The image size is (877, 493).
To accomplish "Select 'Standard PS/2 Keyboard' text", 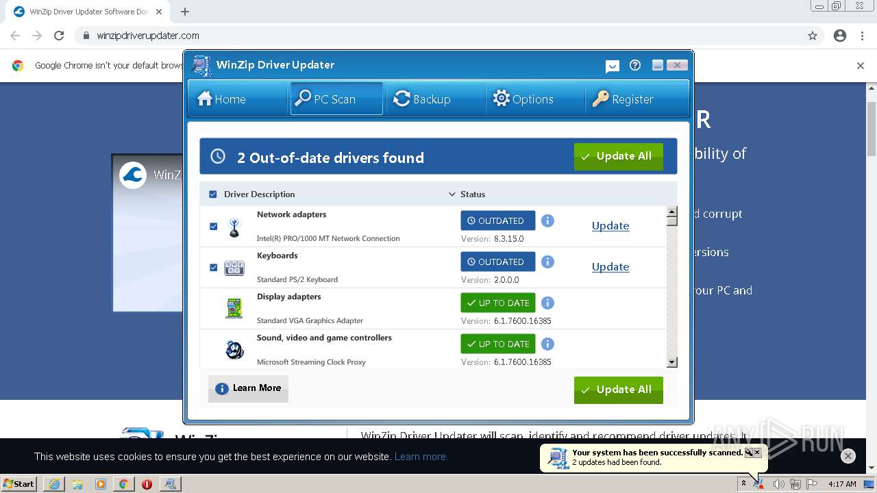I will [x=297, y=279].
